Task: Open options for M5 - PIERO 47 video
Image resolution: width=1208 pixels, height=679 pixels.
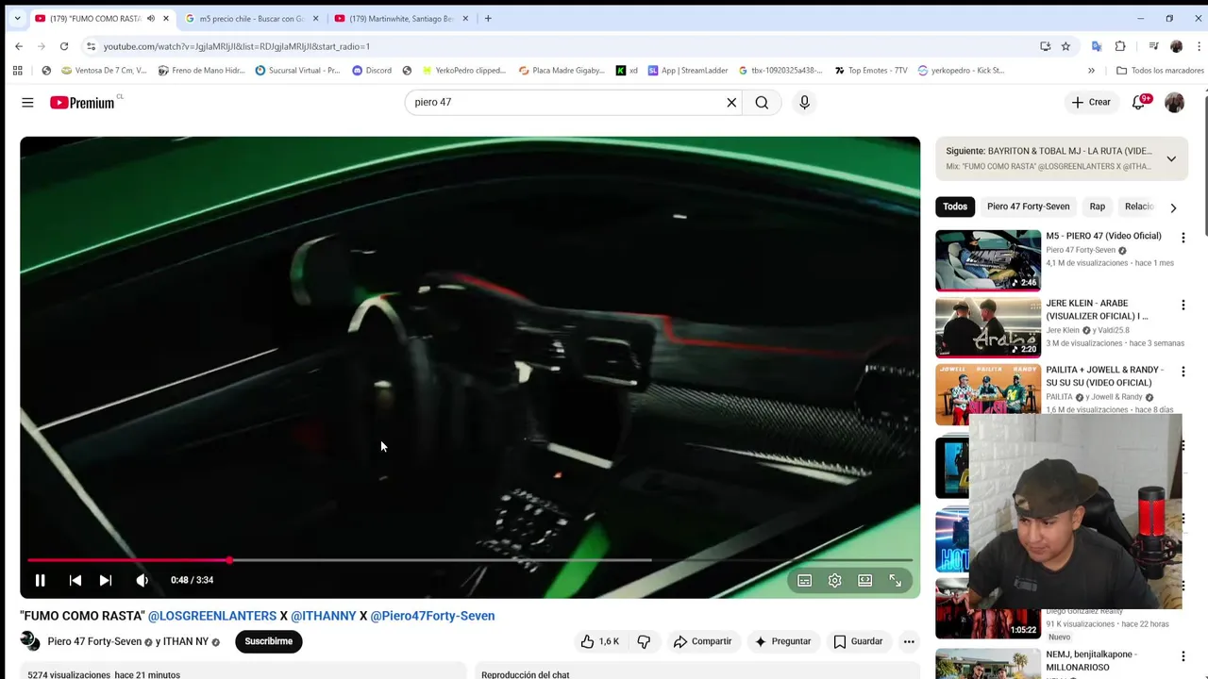Action: [x=1183, y=238]
